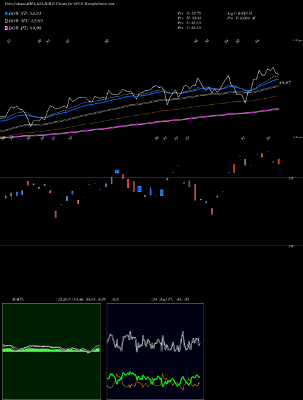
Task: Open the MACD indicator chart thumbnail
Action: [52, 352]
